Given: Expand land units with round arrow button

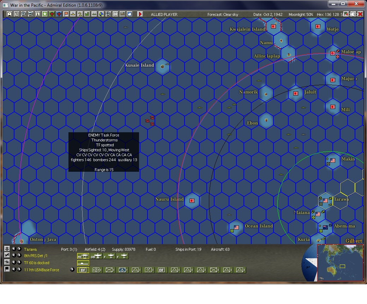Looking at the screenshot, I should [72, 269].
